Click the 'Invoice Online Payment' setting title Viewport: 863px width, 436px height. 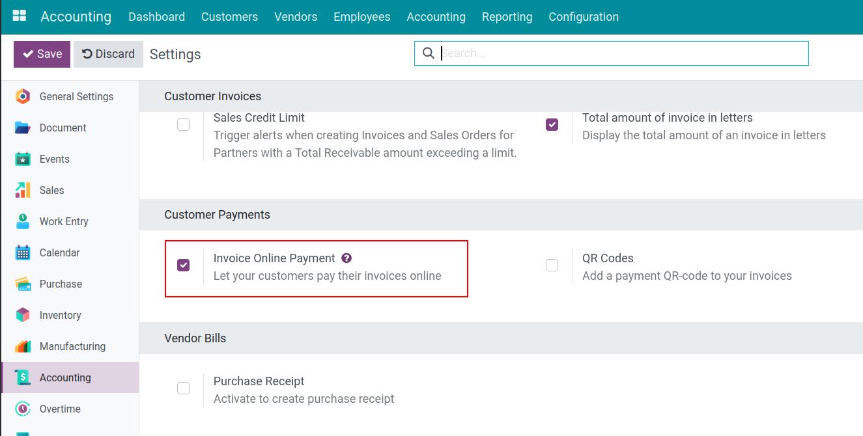274,258
